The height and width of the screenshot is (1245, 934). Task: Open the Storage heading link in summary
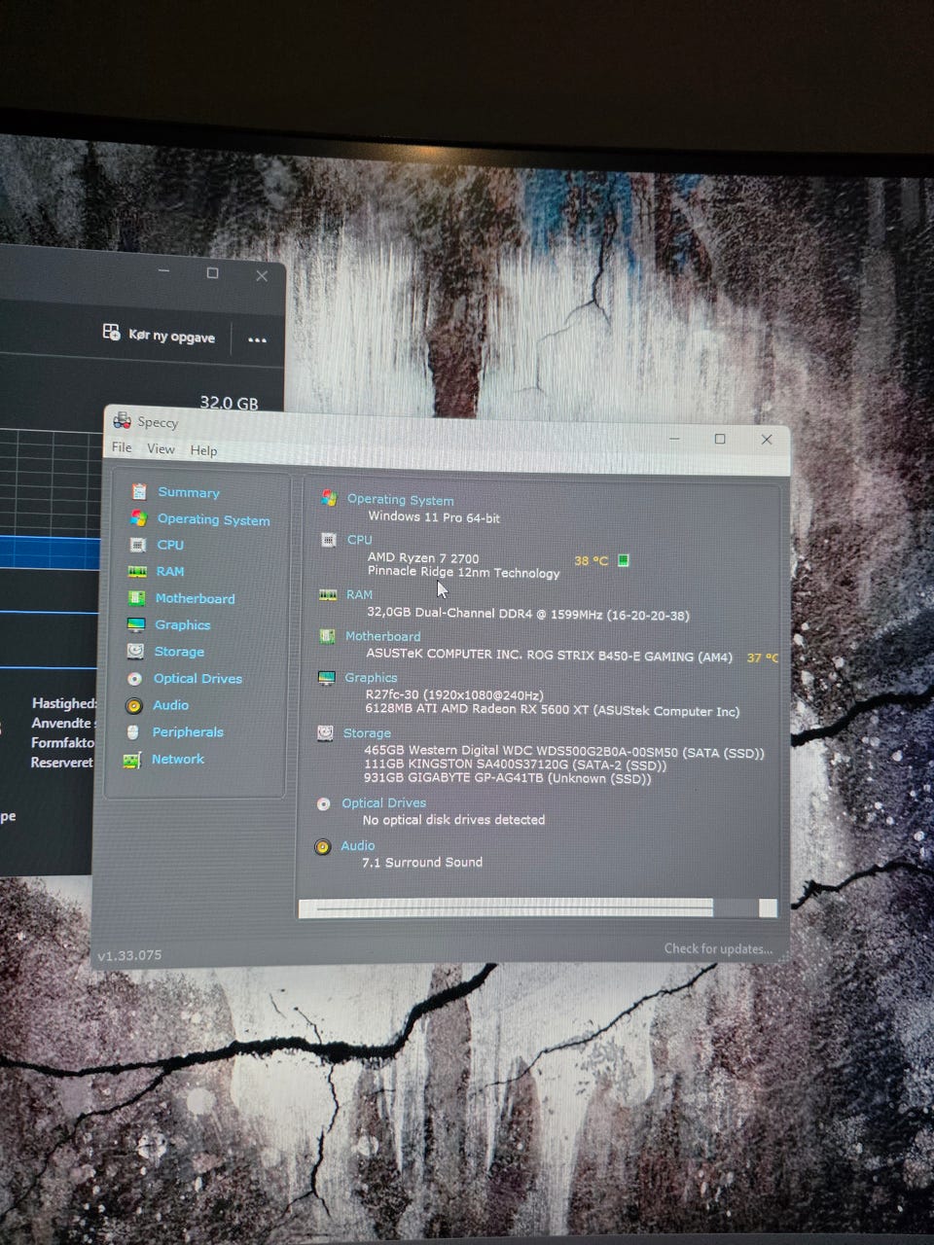tap(367, 733)
